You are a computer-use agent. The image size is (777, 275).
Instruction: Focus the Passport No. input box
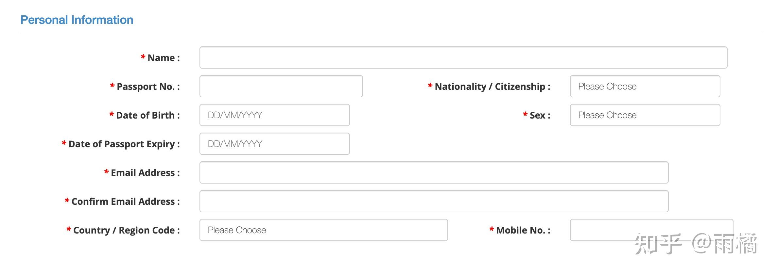click(281, 86)
